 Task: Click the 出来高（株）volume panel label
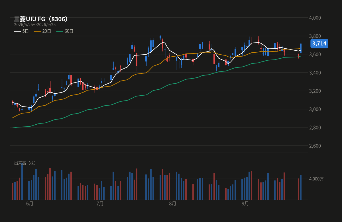click(26, 163)
